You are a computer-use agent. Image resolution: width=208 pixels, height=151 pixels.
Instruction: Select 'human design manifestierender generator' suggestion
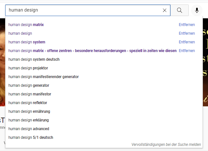(43, 77)
